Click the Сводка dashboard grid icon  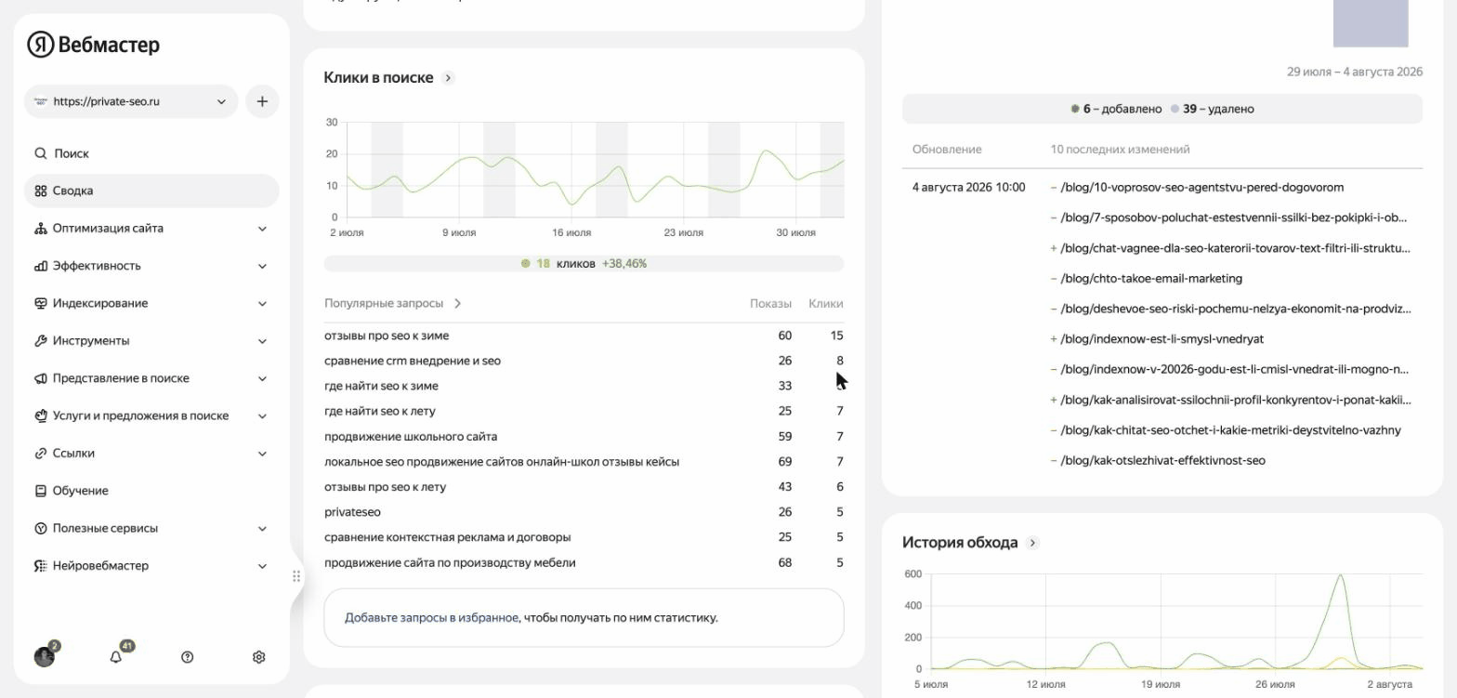pos(41,191)
